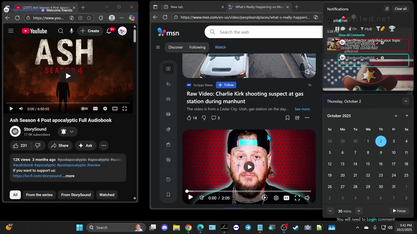Rewind 10 seconds in MSN video player
Image resolution: width=417 pixels, height=234 pixels.
pyautogui.click(x=201, y=198)
